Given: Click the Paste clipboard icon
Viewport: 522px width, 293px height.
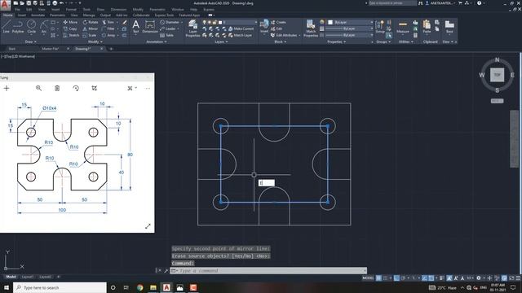Looking at the screenshot, I should coord(427,26).
